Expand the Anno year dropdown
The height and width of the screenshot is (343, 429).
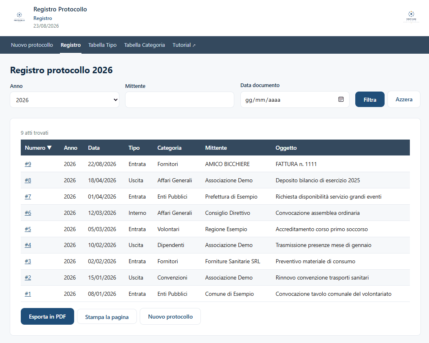pos(64,100)
